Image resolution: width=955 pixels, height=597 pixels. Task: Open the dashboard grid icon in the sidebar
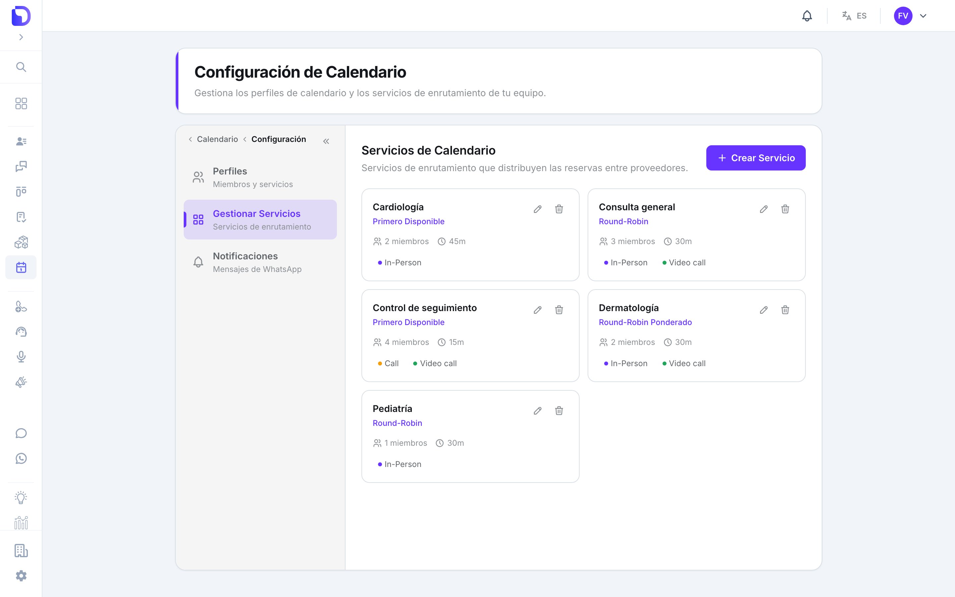21,103
